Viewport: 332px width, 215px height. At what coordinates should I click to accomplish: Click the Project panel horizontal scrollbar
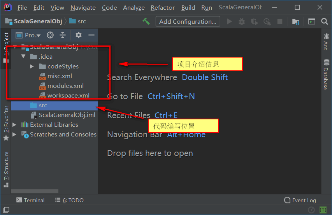click(x=35, y=191)
